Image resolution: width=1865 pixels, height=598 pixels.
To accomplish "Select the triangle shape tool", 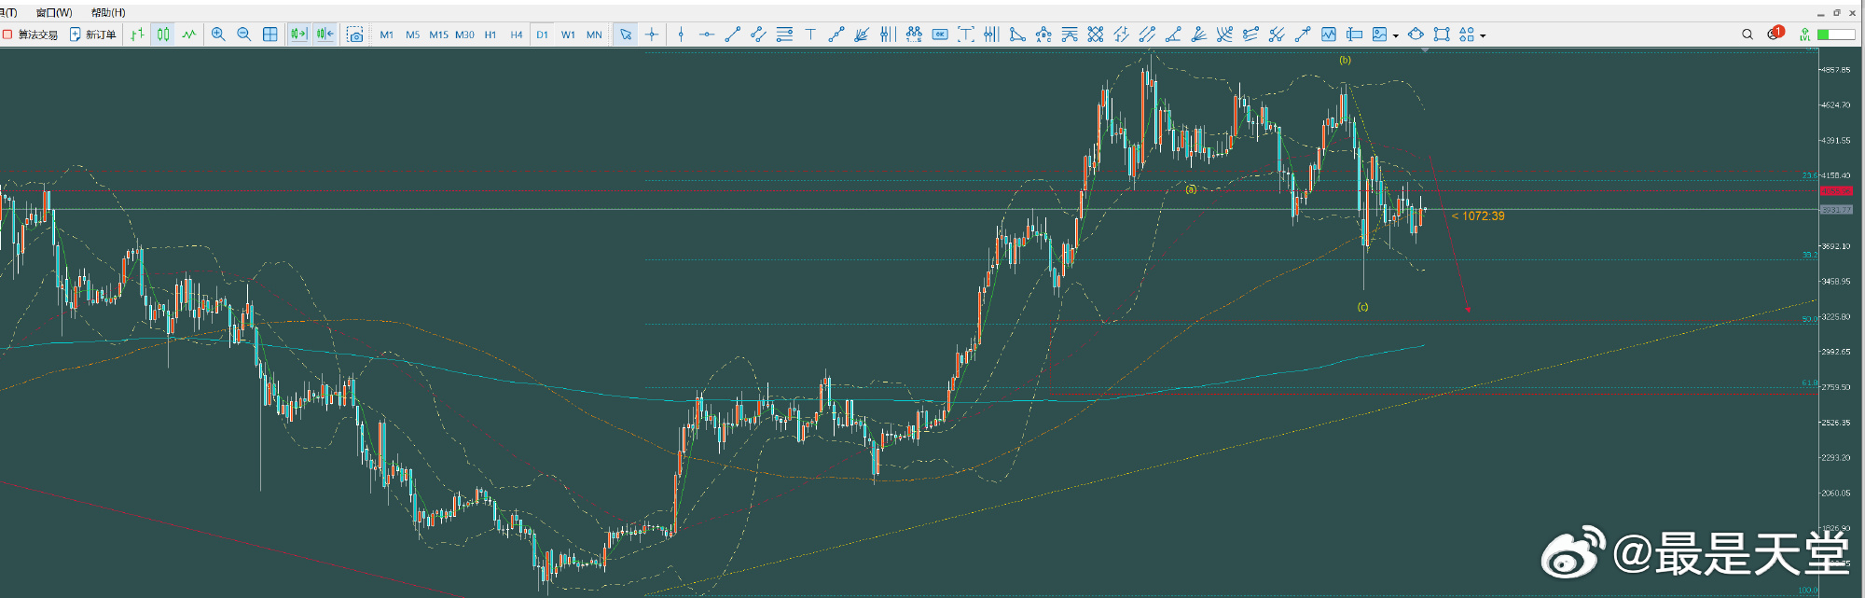I will tap(1018, 35).
